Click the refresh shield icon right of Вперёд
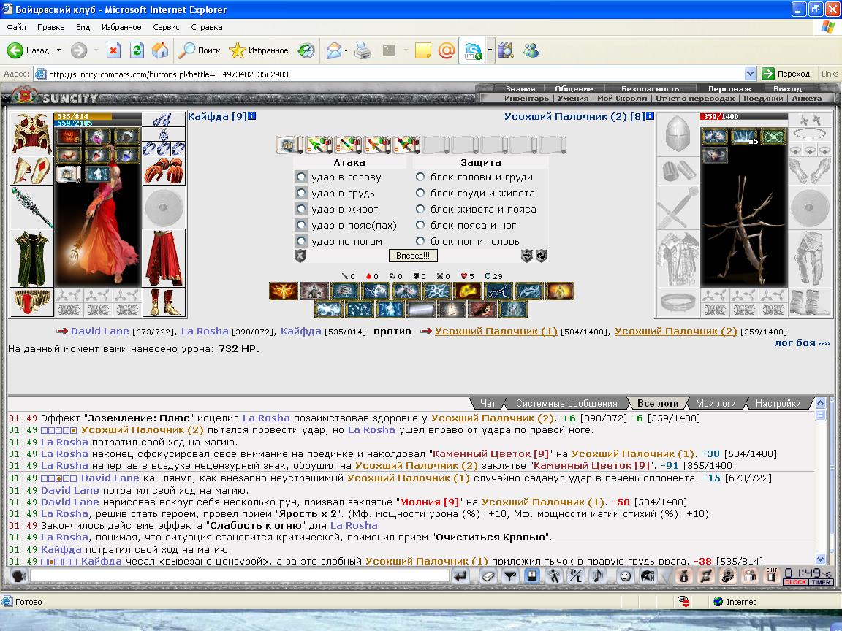The image size is (842, 631). point(541,256)
